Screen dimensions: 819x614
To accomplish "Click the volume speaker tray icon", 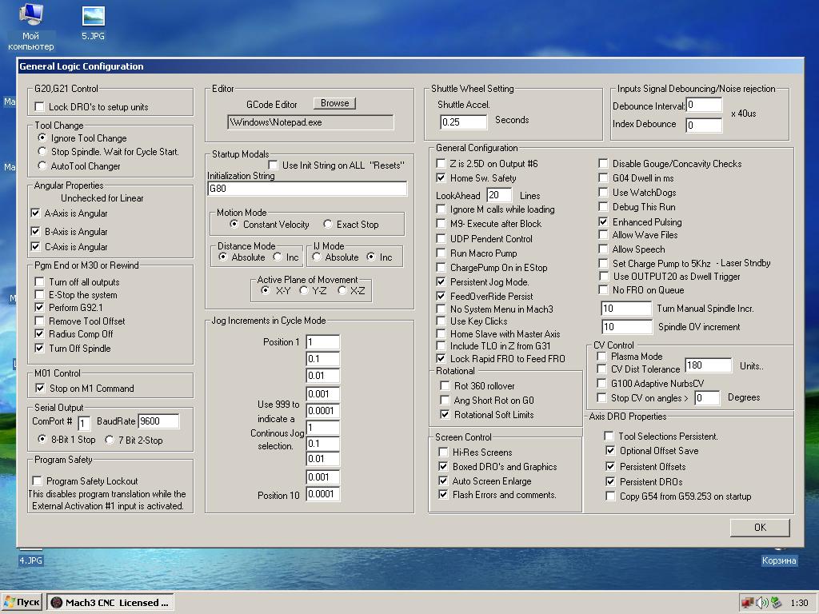I will [x=761, y=602].
